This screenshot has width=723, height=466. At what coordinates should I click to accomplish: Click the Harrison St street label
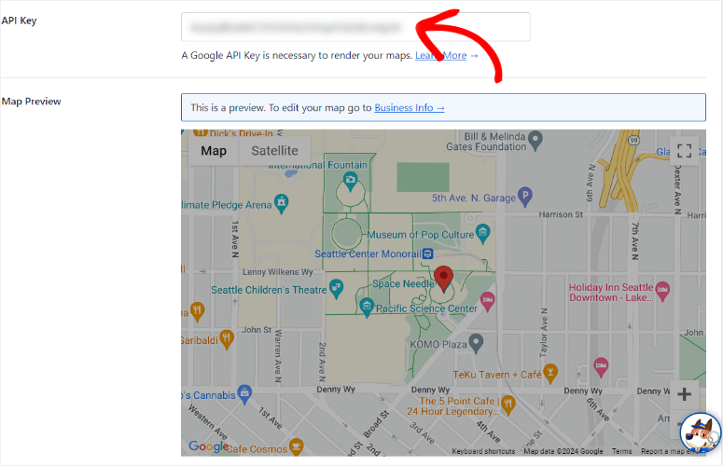[x=561, y=214]
